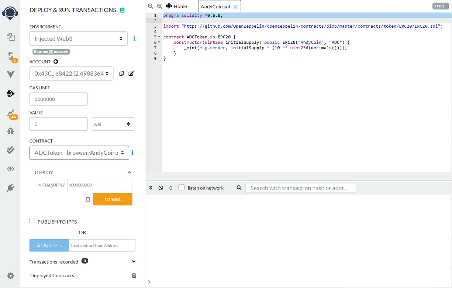Open the File Explorers sidebar icon

(x=10, y=37)
